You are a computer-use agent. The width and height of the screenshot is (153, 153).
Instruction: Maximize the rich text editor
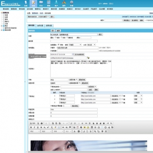point(106,131)
